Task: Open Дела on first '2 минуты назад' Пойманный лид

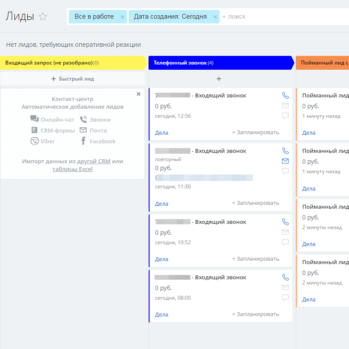Action: pyautogui.click(x=309, y=244)
